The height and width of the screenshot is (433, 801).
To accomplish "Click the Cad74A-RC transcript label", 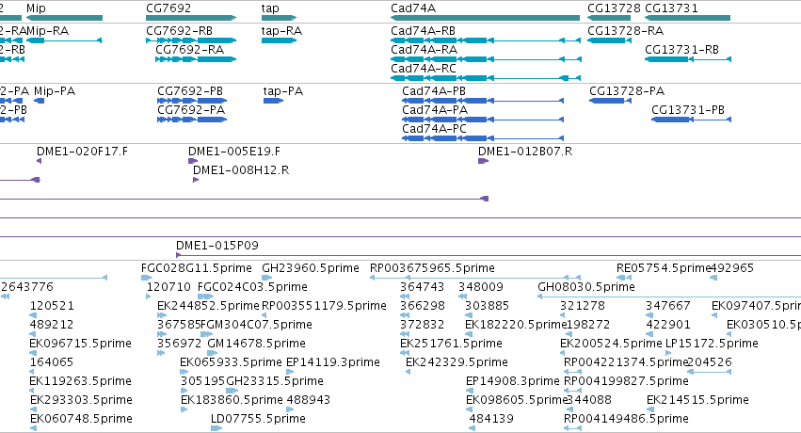I will (424, 69).
